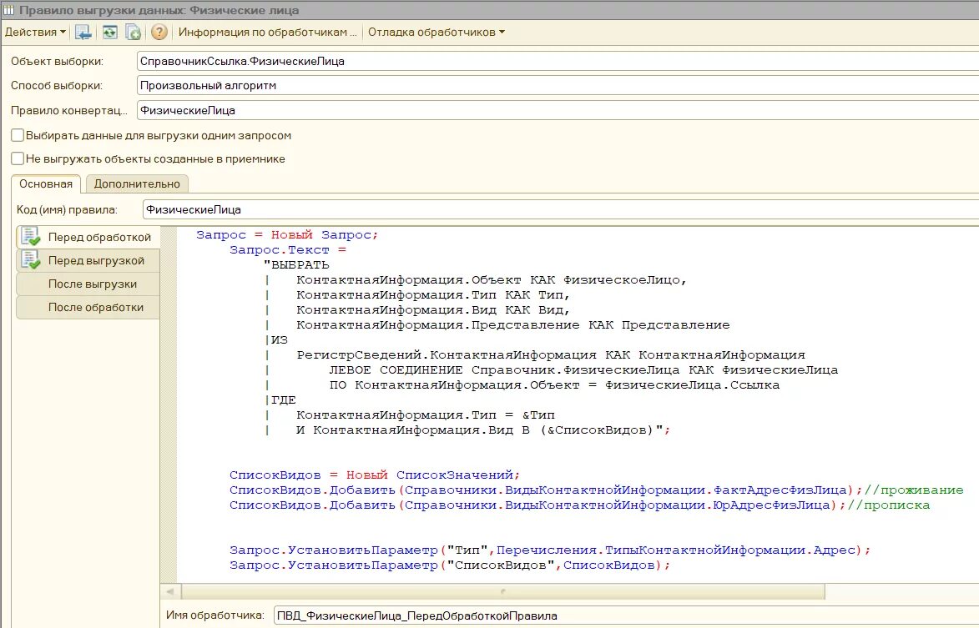Click the ЛЕВОЕ СОЕДИНЕНИЕ line
This screenshot has height=628, width=979.
click(583, 369)
